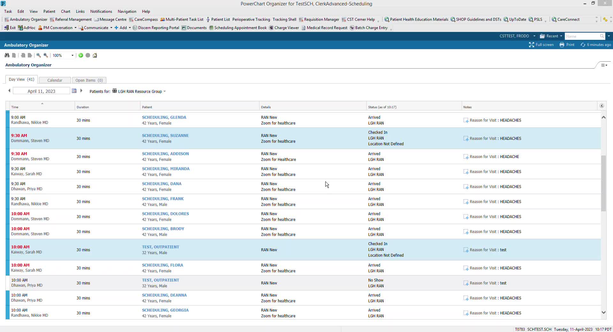Click the grey stop circle icon
The height and width of the screenshot is (332, 613).
(88, 55)
